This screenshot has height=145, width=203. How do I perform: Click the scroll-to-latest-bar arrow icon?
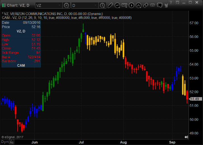click(186, 137)
